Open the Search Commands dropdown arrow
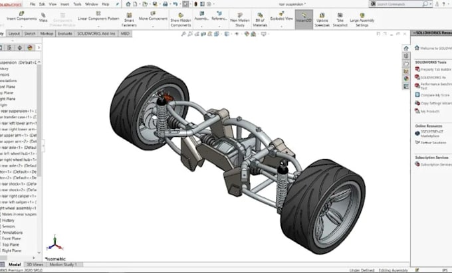452x273 pixels. [x=431, y=4]
